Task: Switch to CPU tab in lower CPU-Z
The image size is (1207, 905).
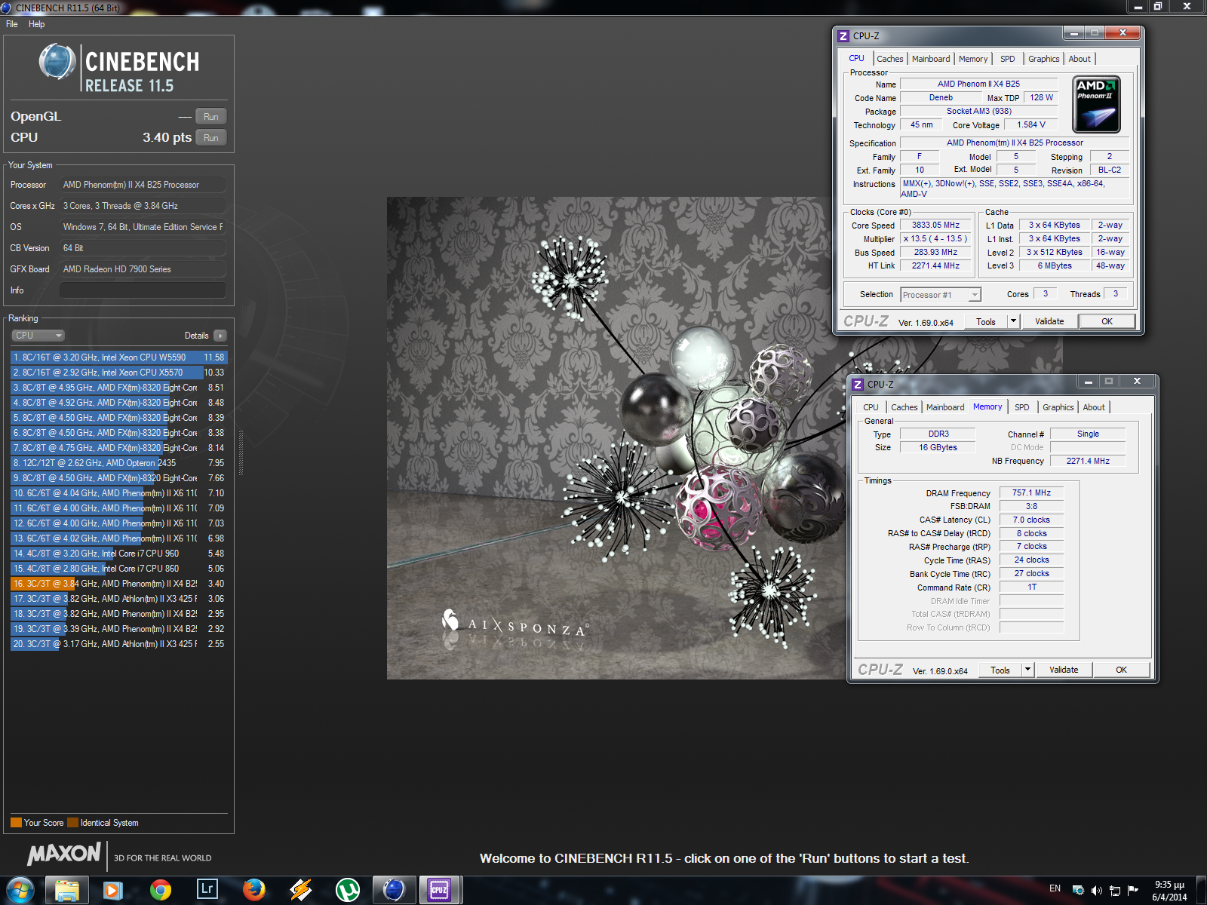Action: 871,407
